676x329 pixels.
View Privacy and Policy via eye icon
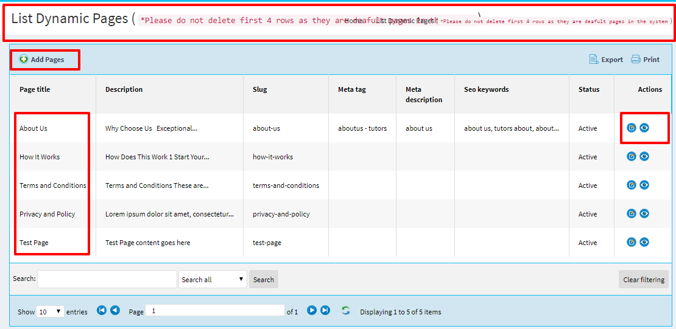point(644,213)
